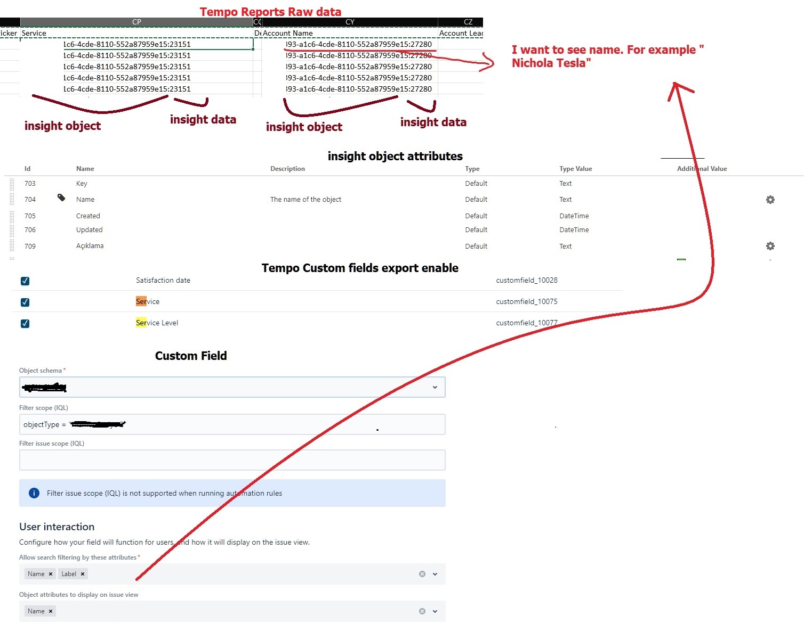The height and width of the screenshot is (624, 804).
Task: Click the empty Filter issue scope field
Action: (x=232, y=460)
